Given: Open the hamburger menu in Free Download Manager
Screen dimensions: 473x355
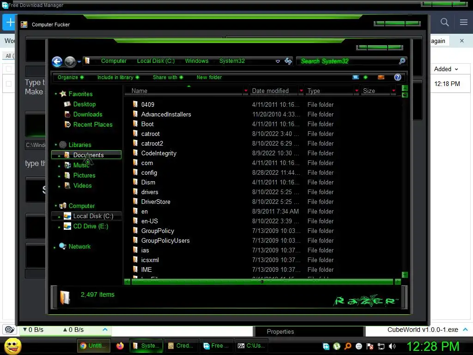Looking at the screenshot, I should click(x=464, y=22).
